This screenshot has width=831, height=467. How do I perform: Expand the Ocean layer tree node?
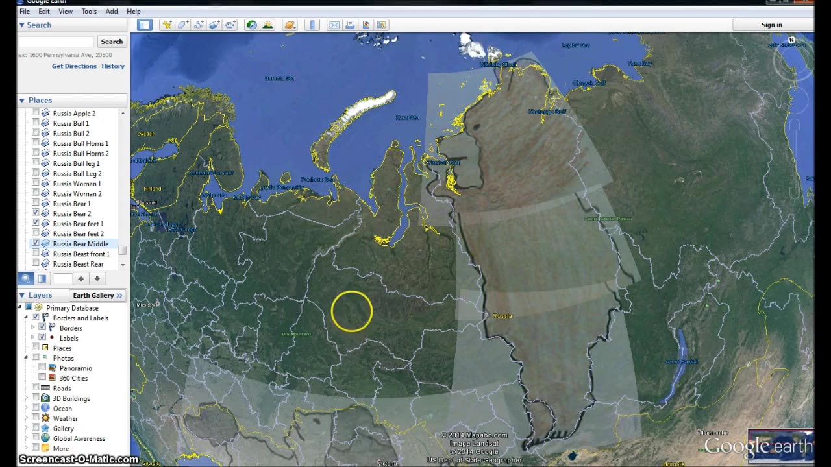click(x=27, y=408)
